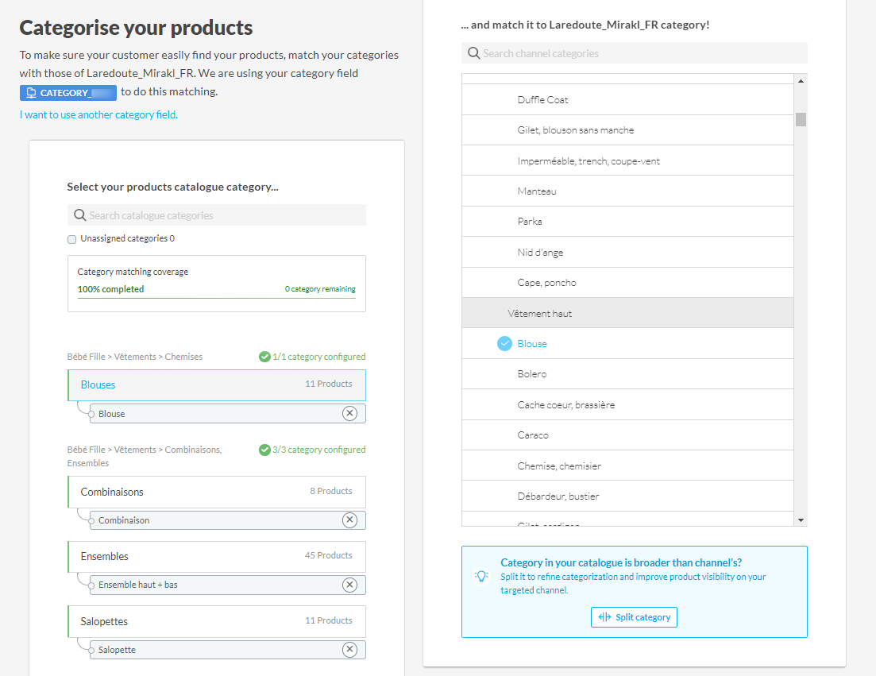
Task: Remove the Combinaison mapping with X icon
Action: (x=349, y=520)
